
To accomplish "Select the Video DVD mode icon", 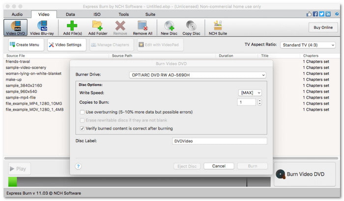I will [x=16, y=27].
